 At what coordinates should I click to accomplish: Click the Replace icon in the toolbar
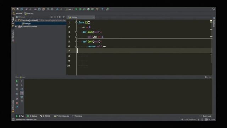(52, 9)
